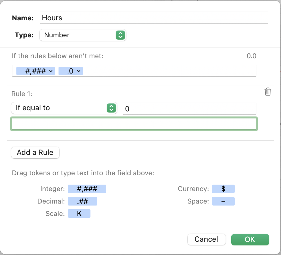The image size is (281, 255).
Task: Click the 0.0 format preview text
Action: (251, 56)
